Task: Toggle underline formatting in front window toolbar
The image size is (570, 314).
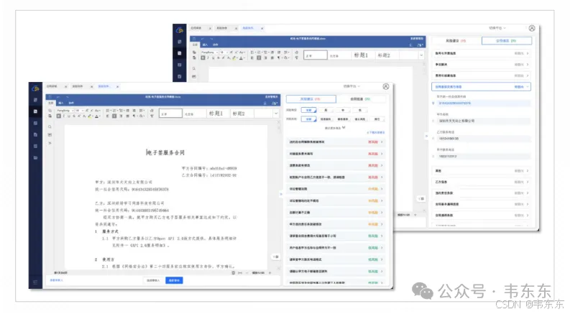Action: 69,116
